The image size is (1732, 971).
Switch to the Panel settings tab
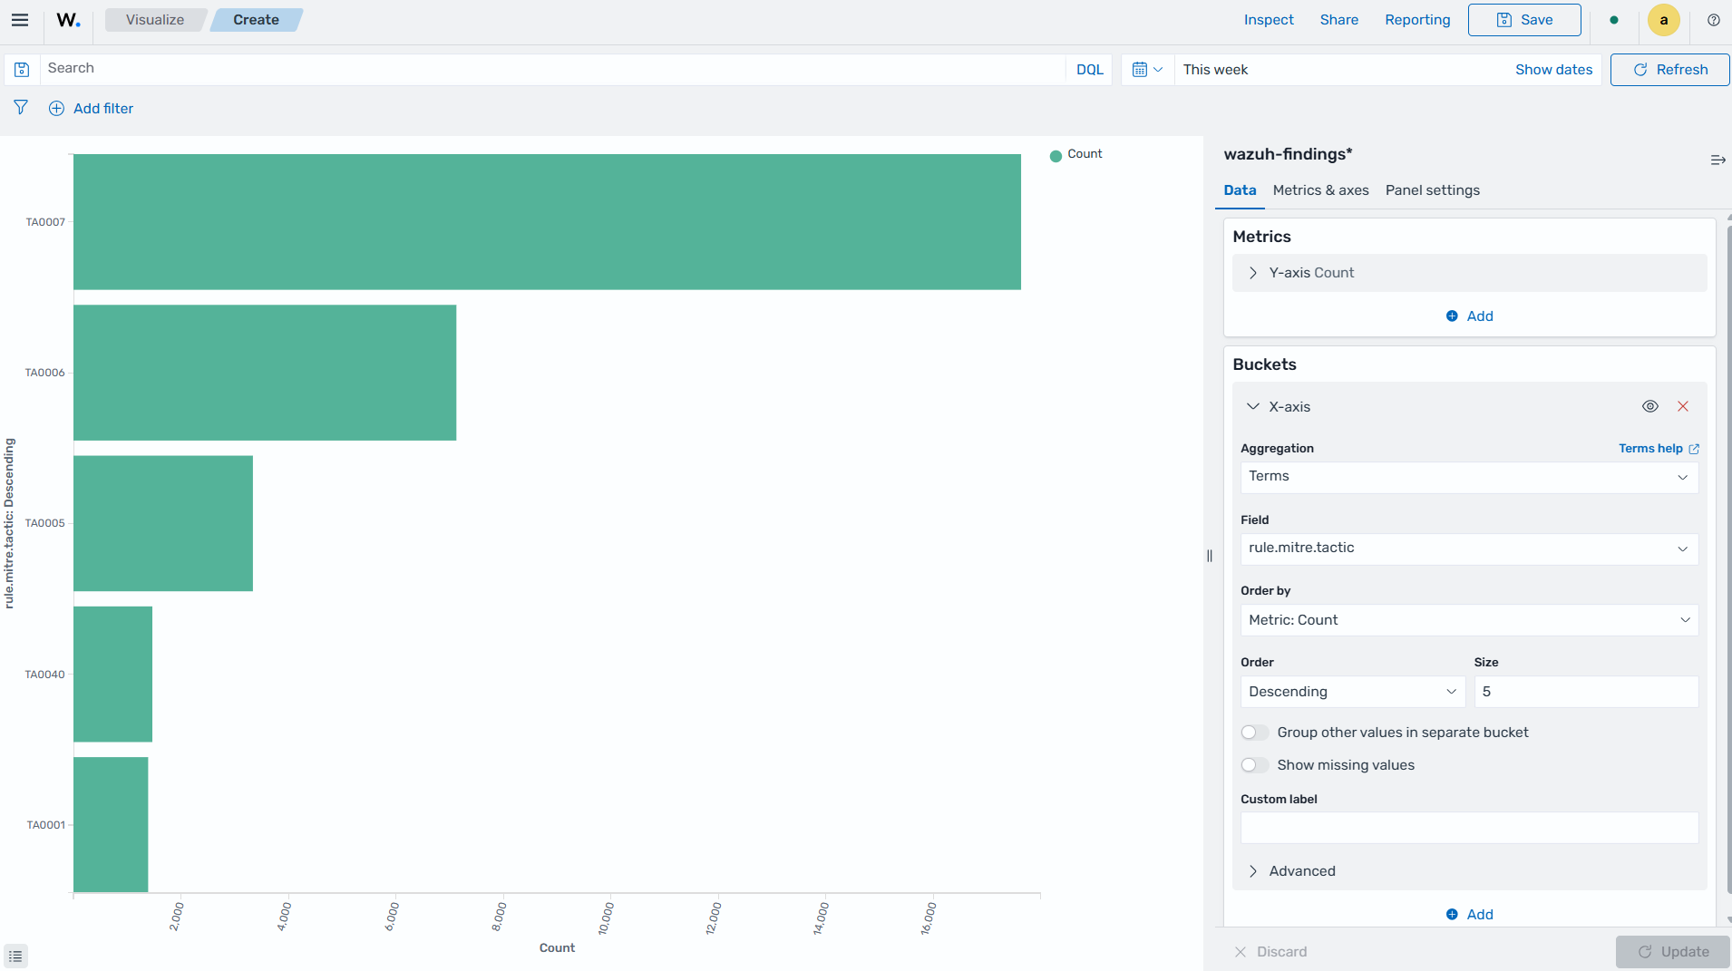(1432, 190)
